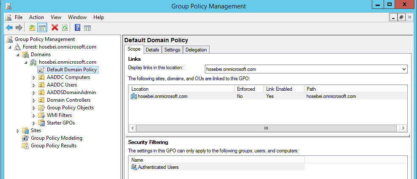The image size is (417, 179).
Task: Click the WMI Filters folder icon
Action: pyautogui.click(x=41, y=115)
